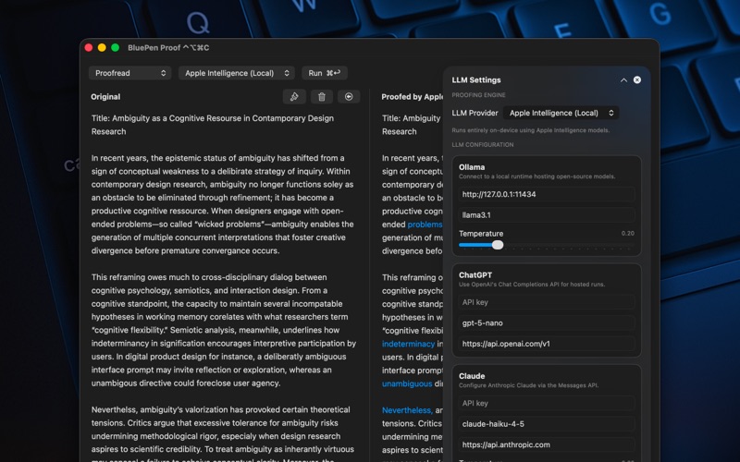Click 'Use OpenAI's Chat Completions API' description
Viewport: 740px width, 462px height.
(x=531, y=285)
